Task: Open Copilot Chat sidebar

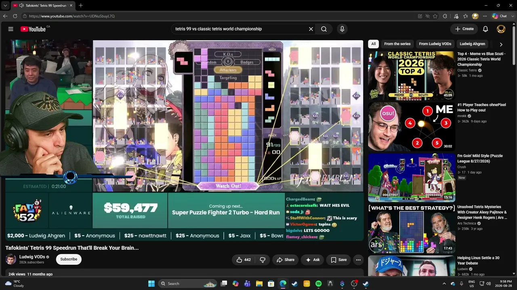Action: [x=499, y=16]
